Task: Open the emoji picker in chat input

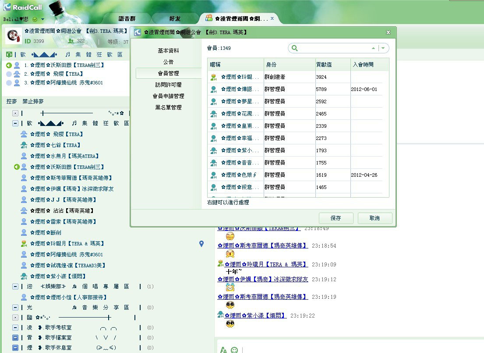Action: (234, 350)
